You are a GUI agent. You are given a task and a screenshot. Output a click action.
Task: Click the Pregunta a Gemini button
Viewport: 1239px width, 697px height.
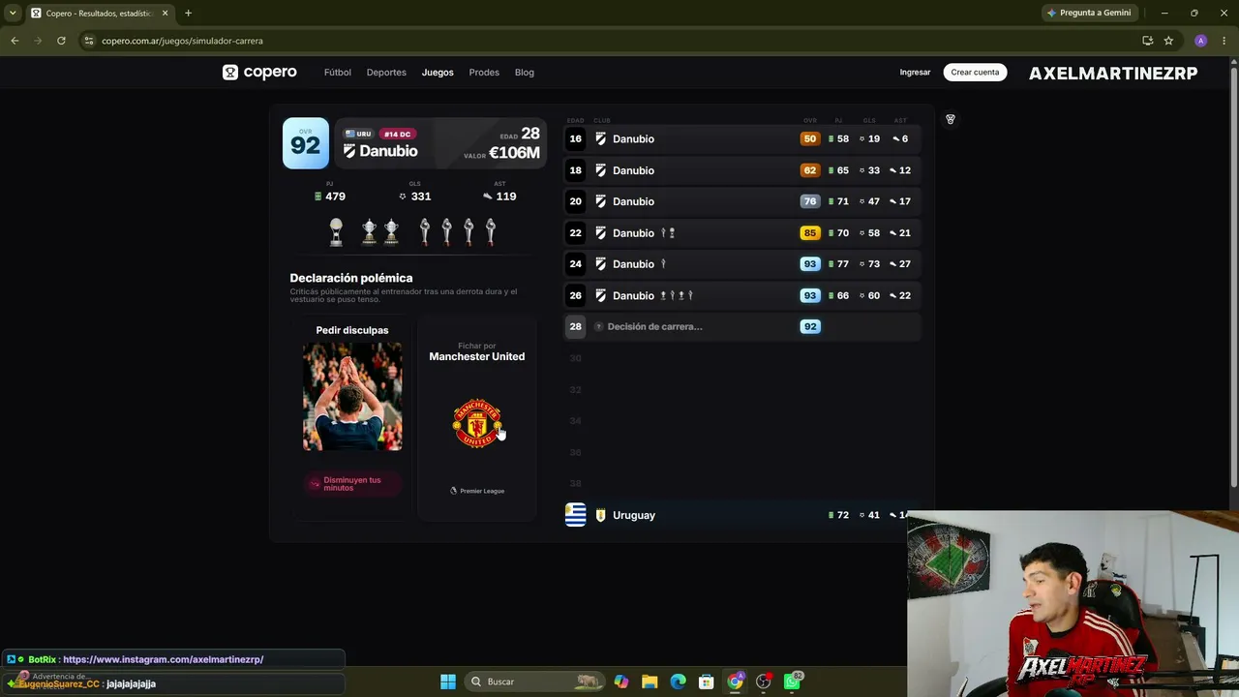(1089, 13)
